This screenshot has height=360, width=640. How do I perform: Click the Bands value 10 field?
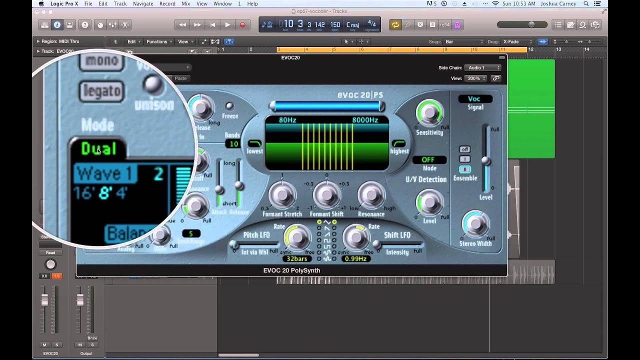[x=233, y=144]
